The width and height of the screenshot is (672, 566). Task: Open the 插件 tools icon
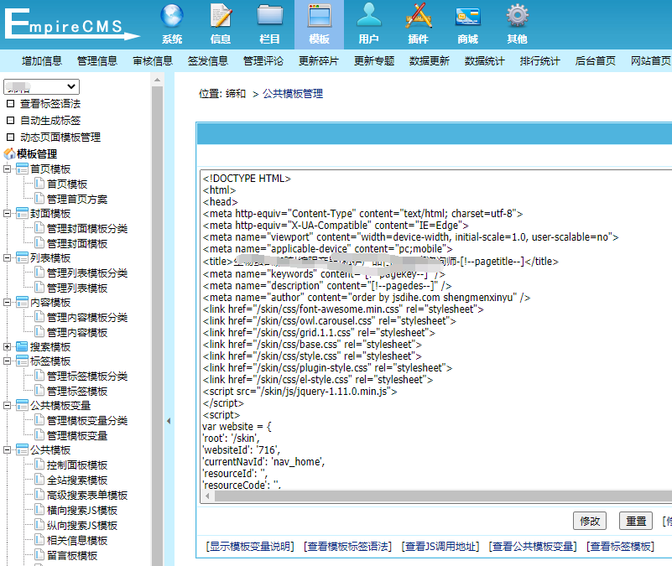(419, 16)
